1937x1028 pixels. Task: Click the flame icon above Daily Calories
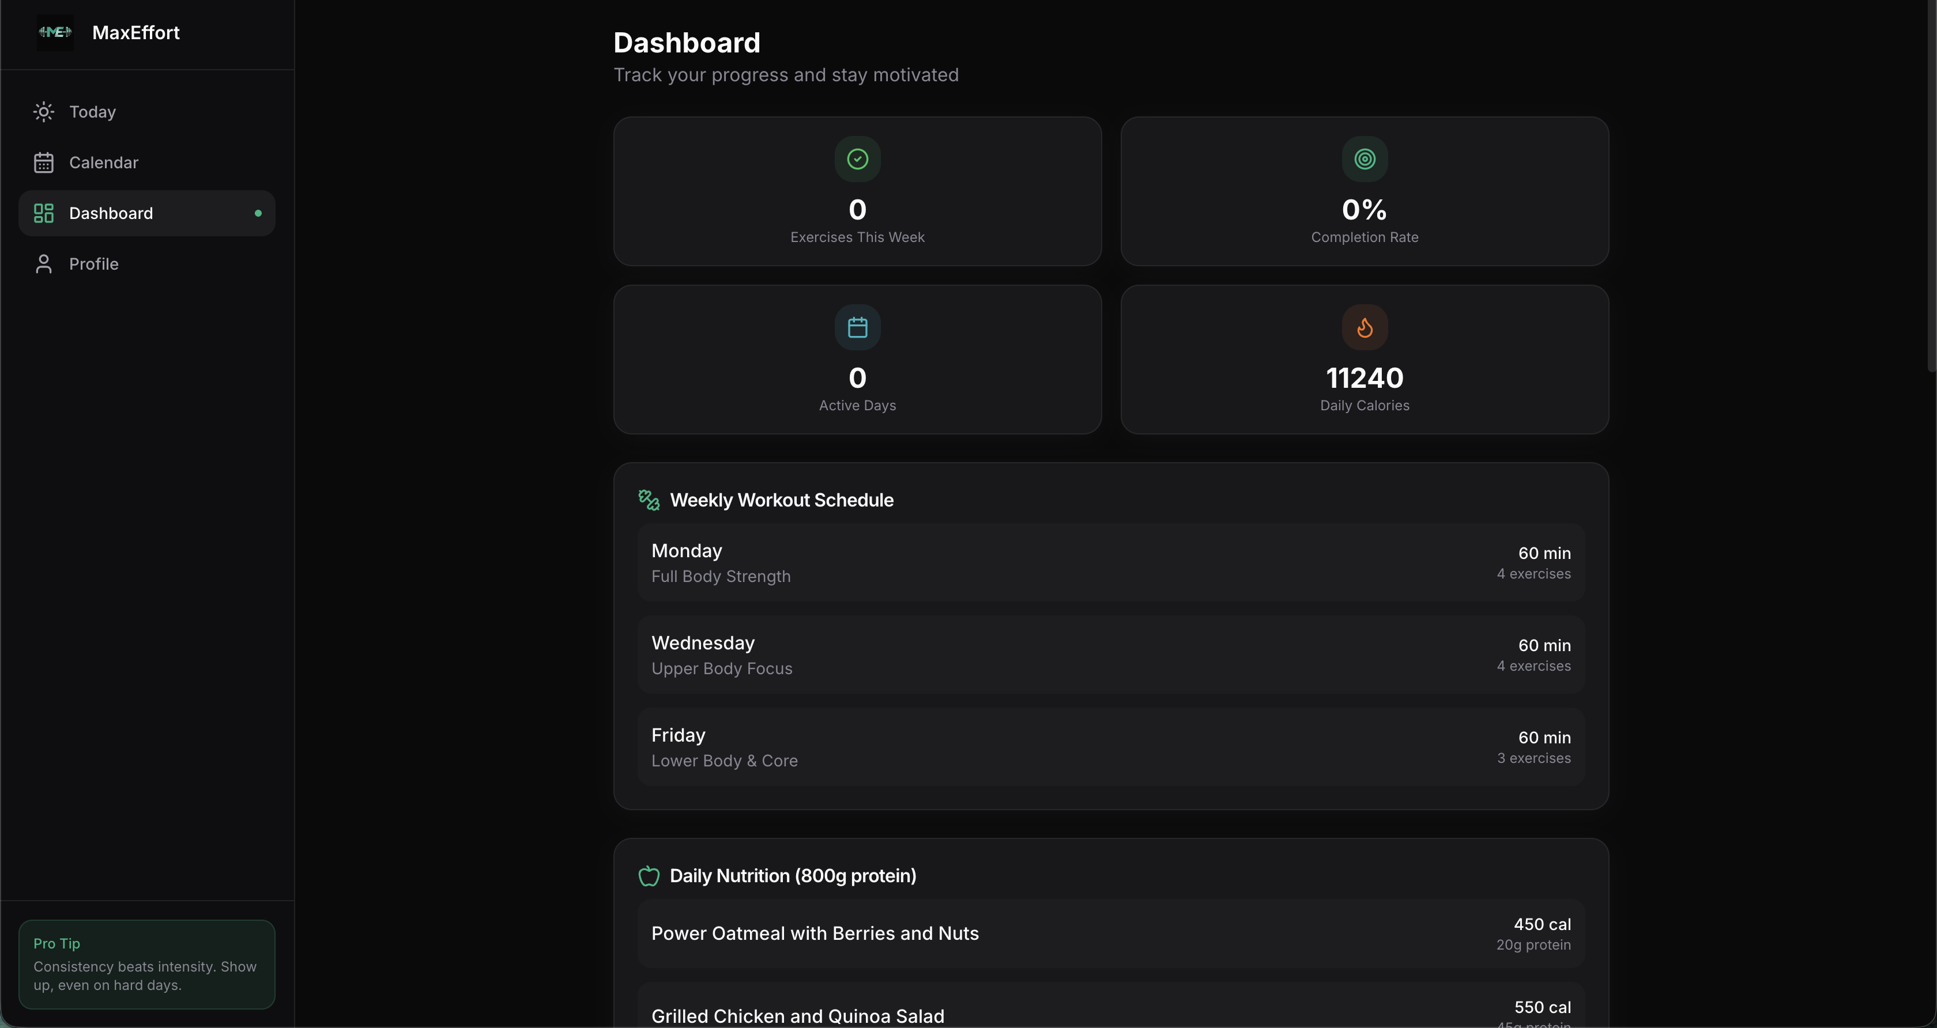coord(1364,327)
